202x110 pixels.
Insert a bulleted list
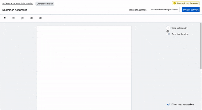(x=13, y=18)
